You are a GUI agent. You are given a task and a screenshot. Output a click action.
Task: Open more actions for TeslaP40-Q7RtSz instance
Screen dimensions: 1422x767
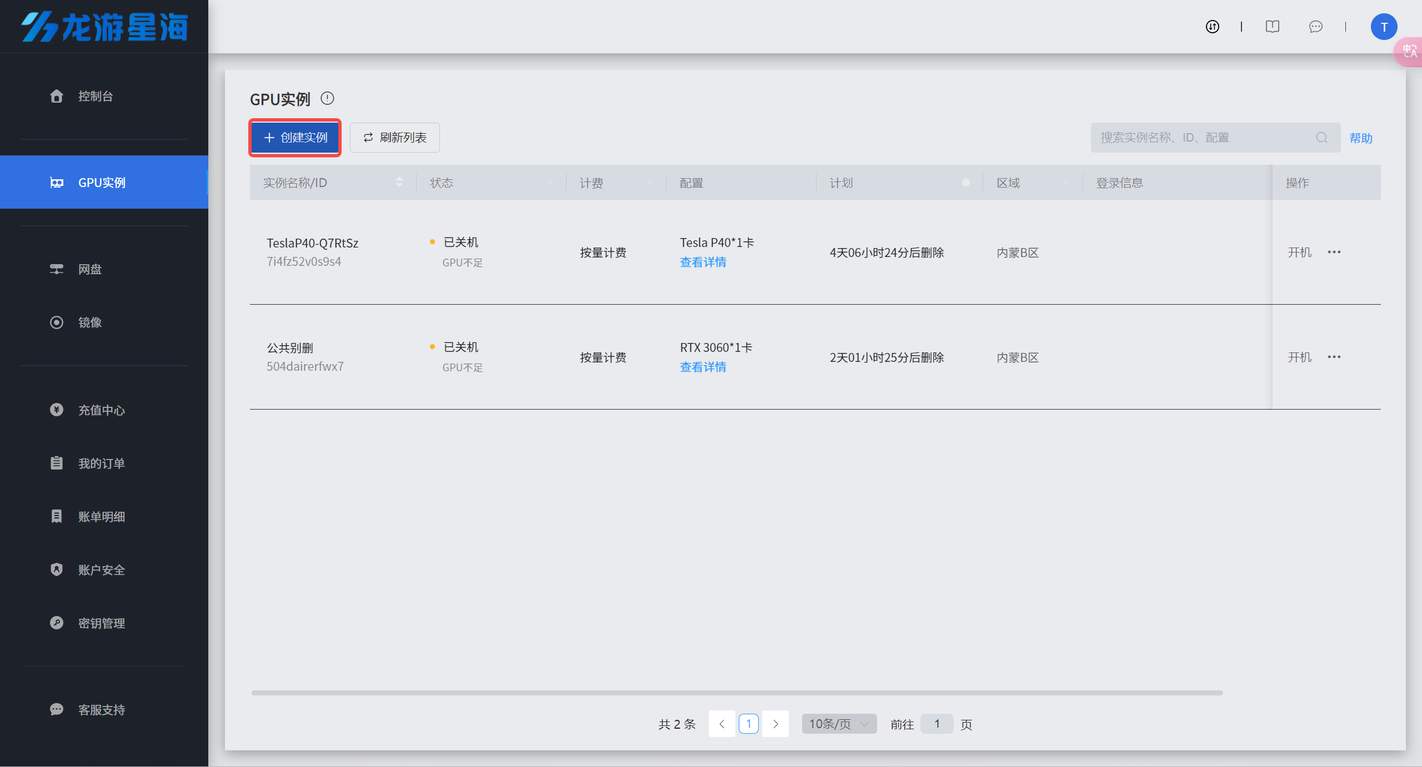pos(1334,252)
